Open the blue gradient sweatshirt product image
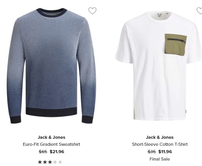The width and height of the screenshot is (202, 166). (51, 66)
